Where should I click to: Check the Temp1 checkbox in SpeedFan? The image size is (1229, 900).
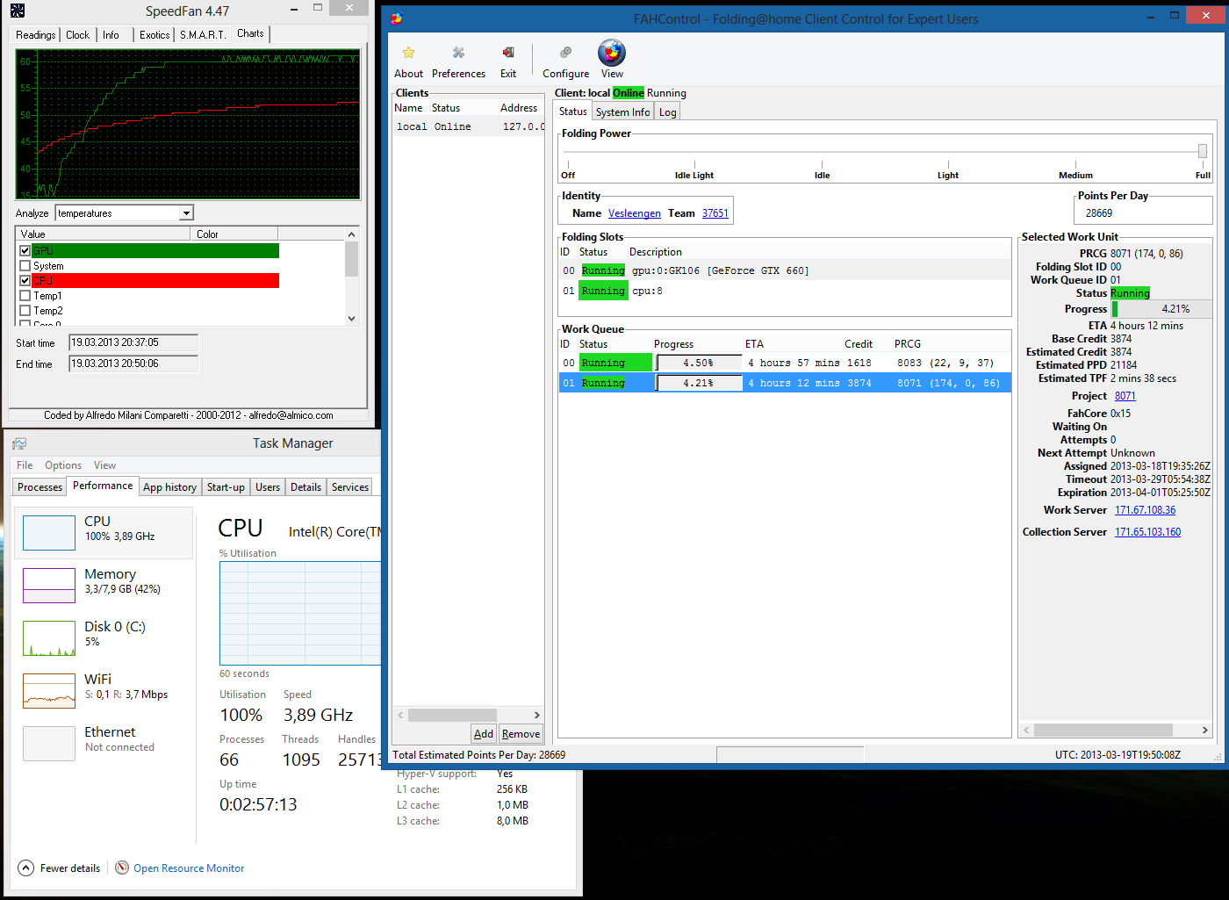(x=25, y=296)
